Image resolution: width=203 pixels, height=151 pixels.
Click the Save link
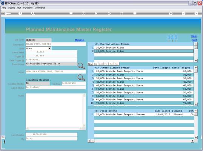click(194, 36)
